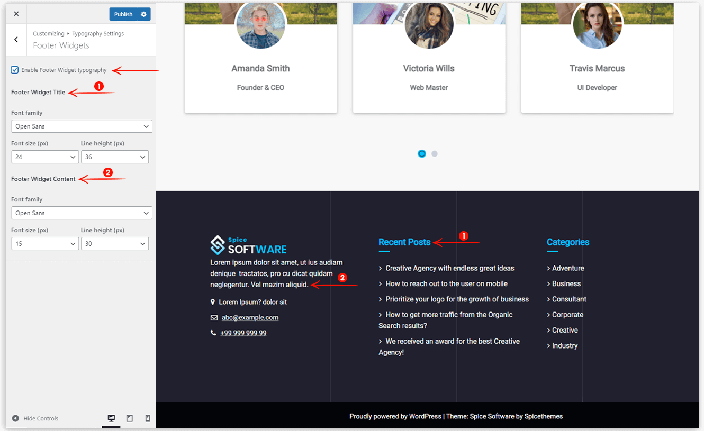Click Hide Controls text button
The image size is (704, 431).
(x=41, y=418)
